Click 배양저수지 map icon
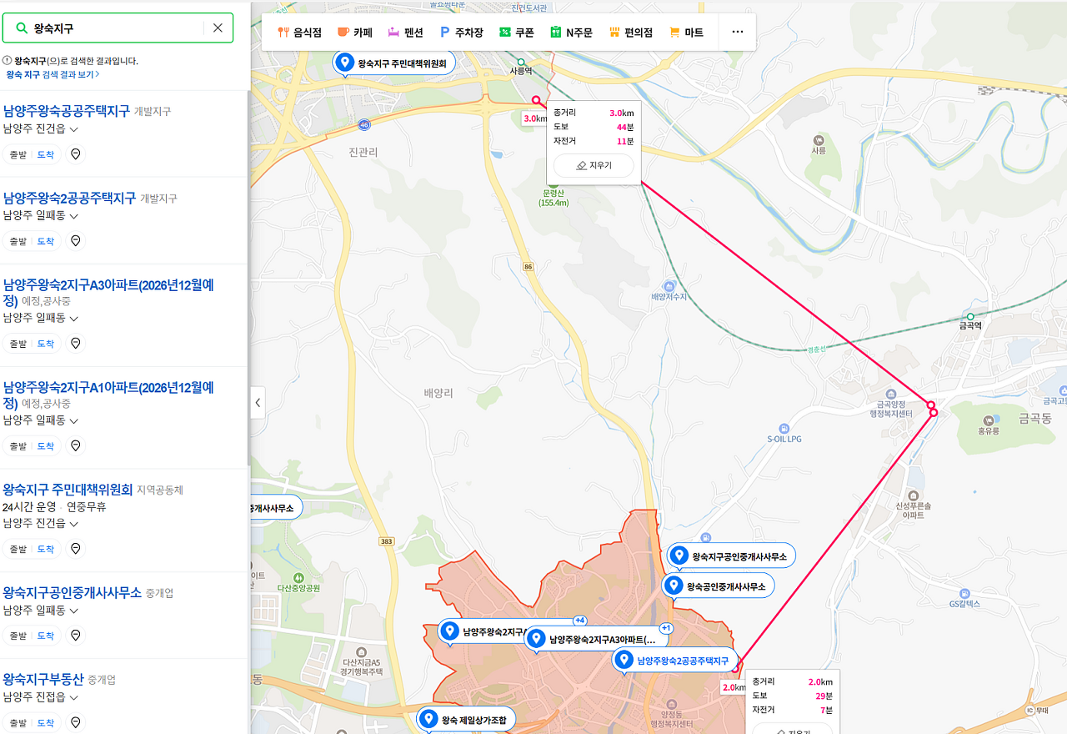 (x=669, y=286)
